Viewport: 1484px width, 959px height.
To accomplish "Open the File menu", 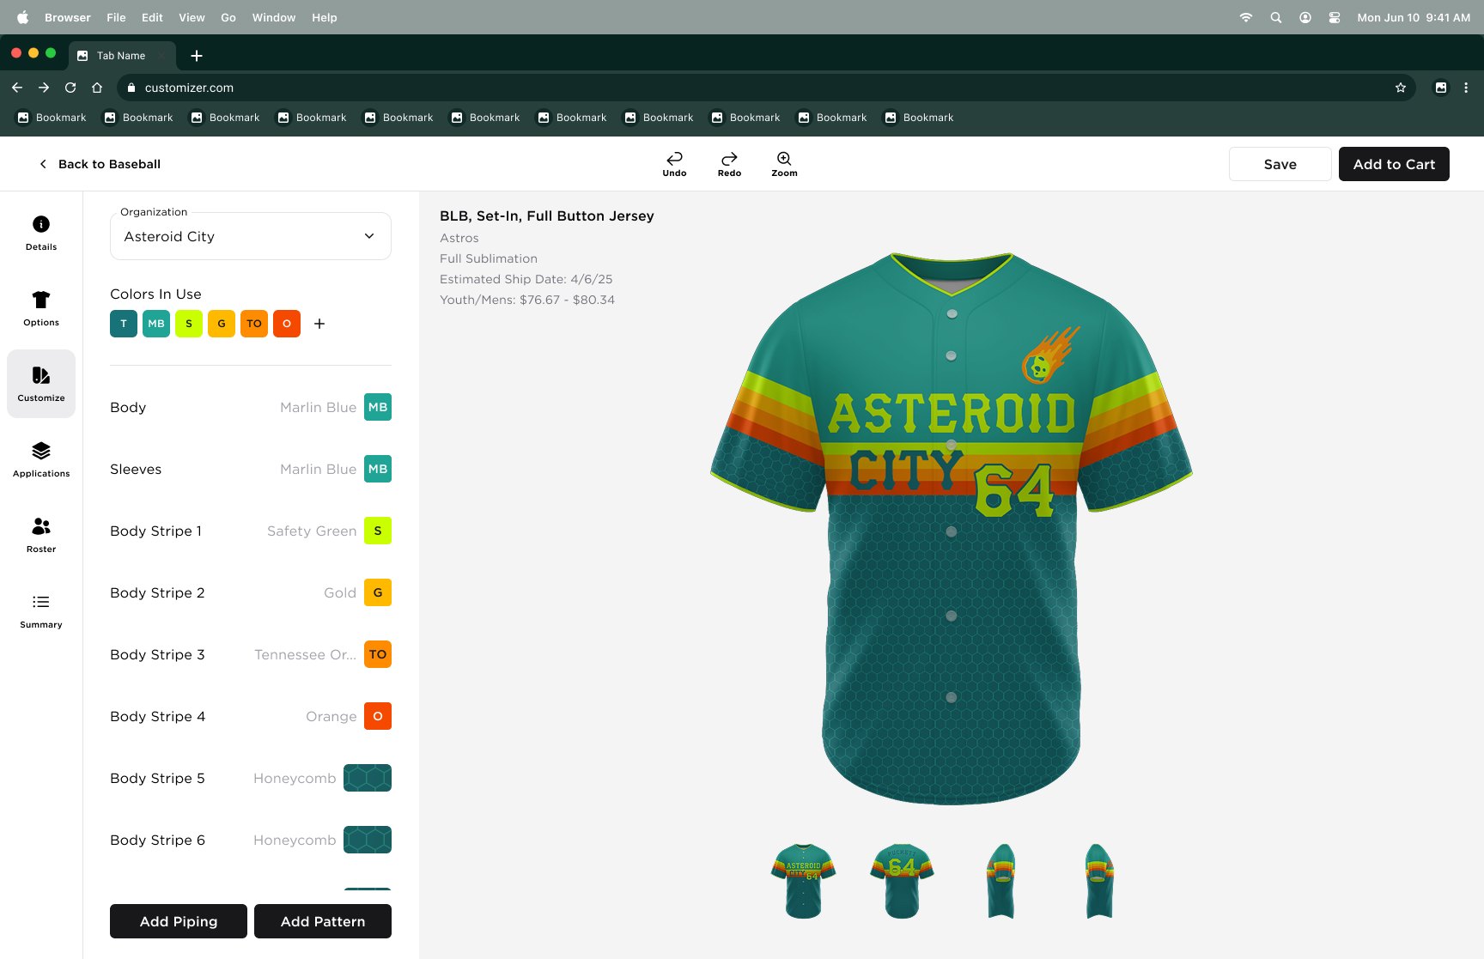I will 116,17.
